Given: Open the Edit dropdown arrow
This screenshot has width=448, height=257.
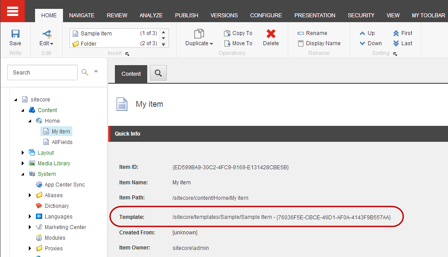Looking at the screenshot, I should pos(52,44).
